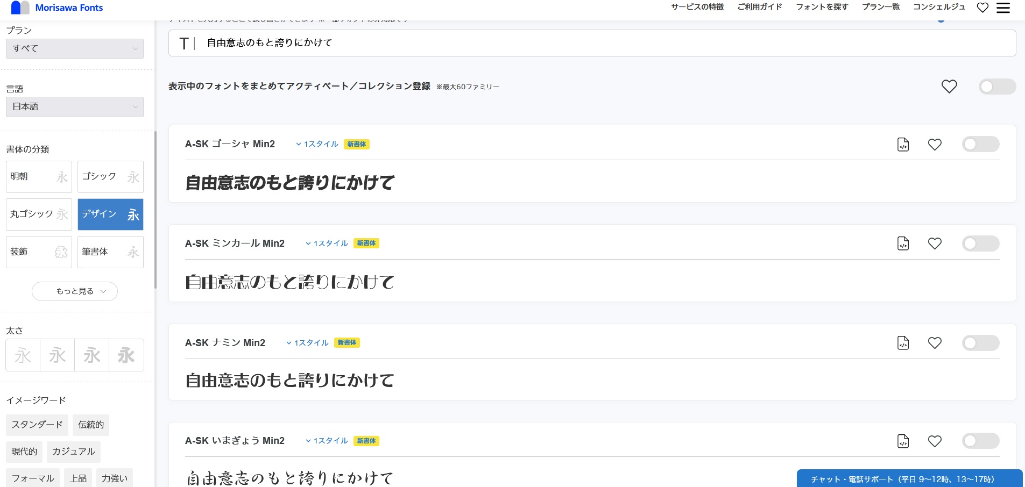Screen dimensions: 1025x487
Task: Favorite the A-SK ゴーシャ Min2 font
Action: (935, 145)
